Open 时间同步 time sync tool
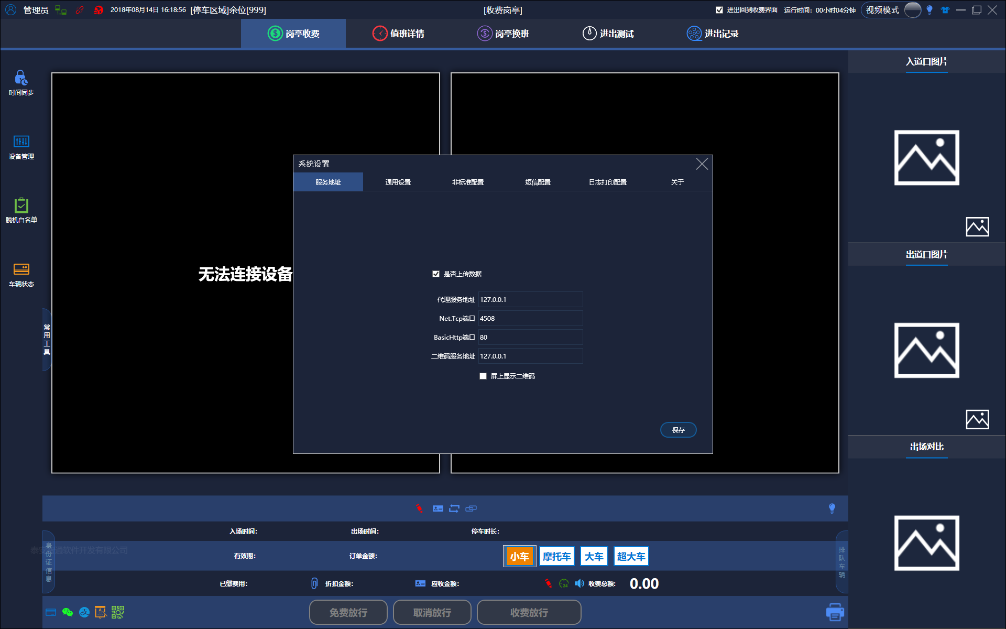This screenshot has height=629, width=1006. pos(21,83)
